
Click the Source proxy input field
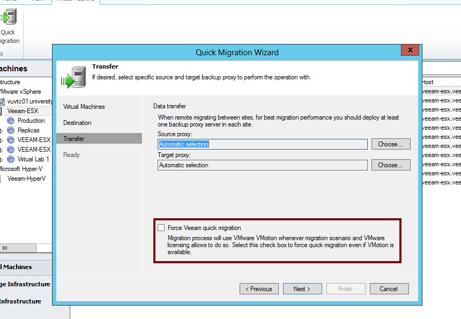coord(263,144)
